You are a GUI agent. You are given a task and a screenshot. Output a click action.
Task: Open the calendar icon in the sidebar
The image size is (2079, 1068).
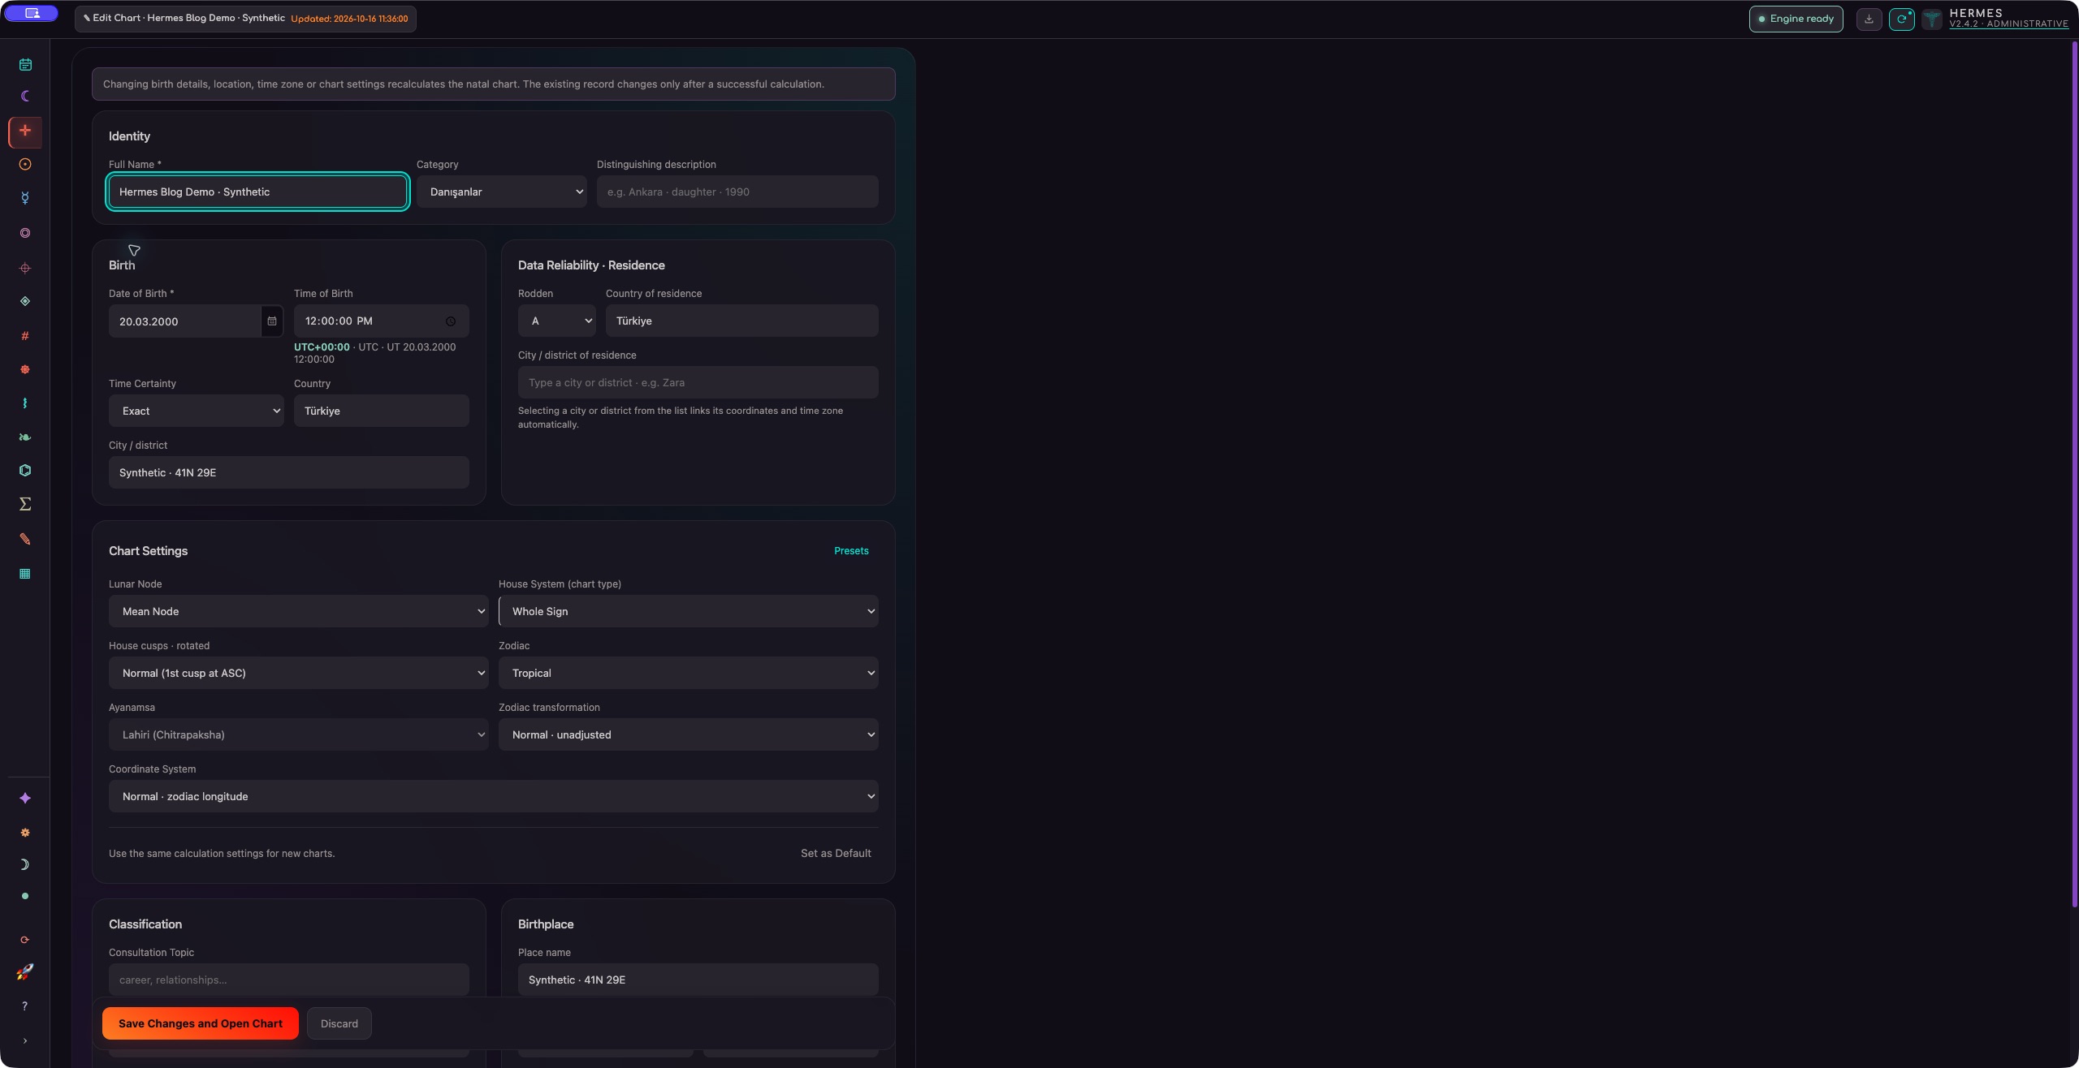pos(25,65)
